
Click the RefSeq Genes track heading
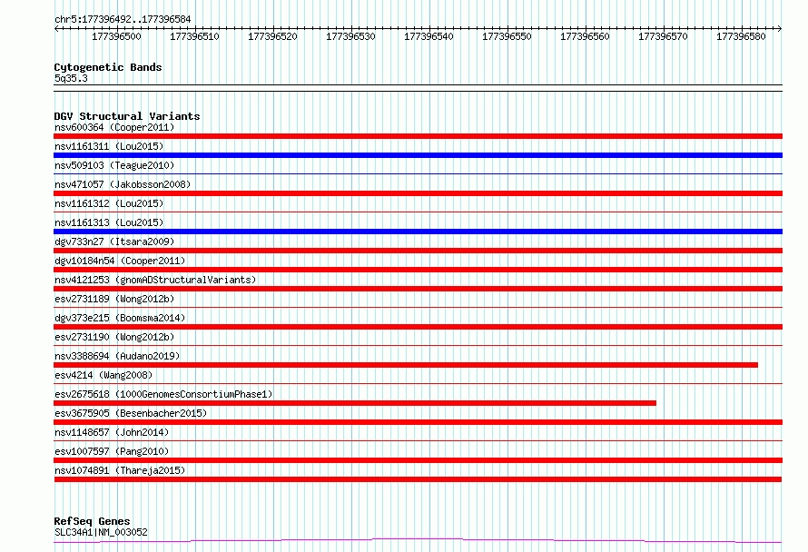coord(92,521)
